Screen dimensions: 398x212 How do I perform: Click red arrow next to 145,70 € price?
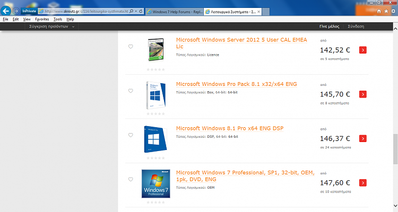point(363,94)
